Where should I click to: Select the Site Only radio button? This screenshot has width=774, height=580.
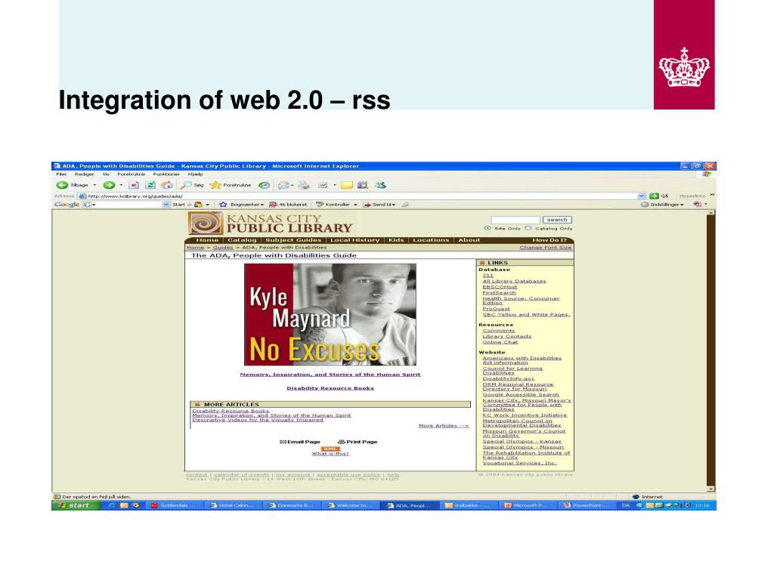[x=488, y=228]
